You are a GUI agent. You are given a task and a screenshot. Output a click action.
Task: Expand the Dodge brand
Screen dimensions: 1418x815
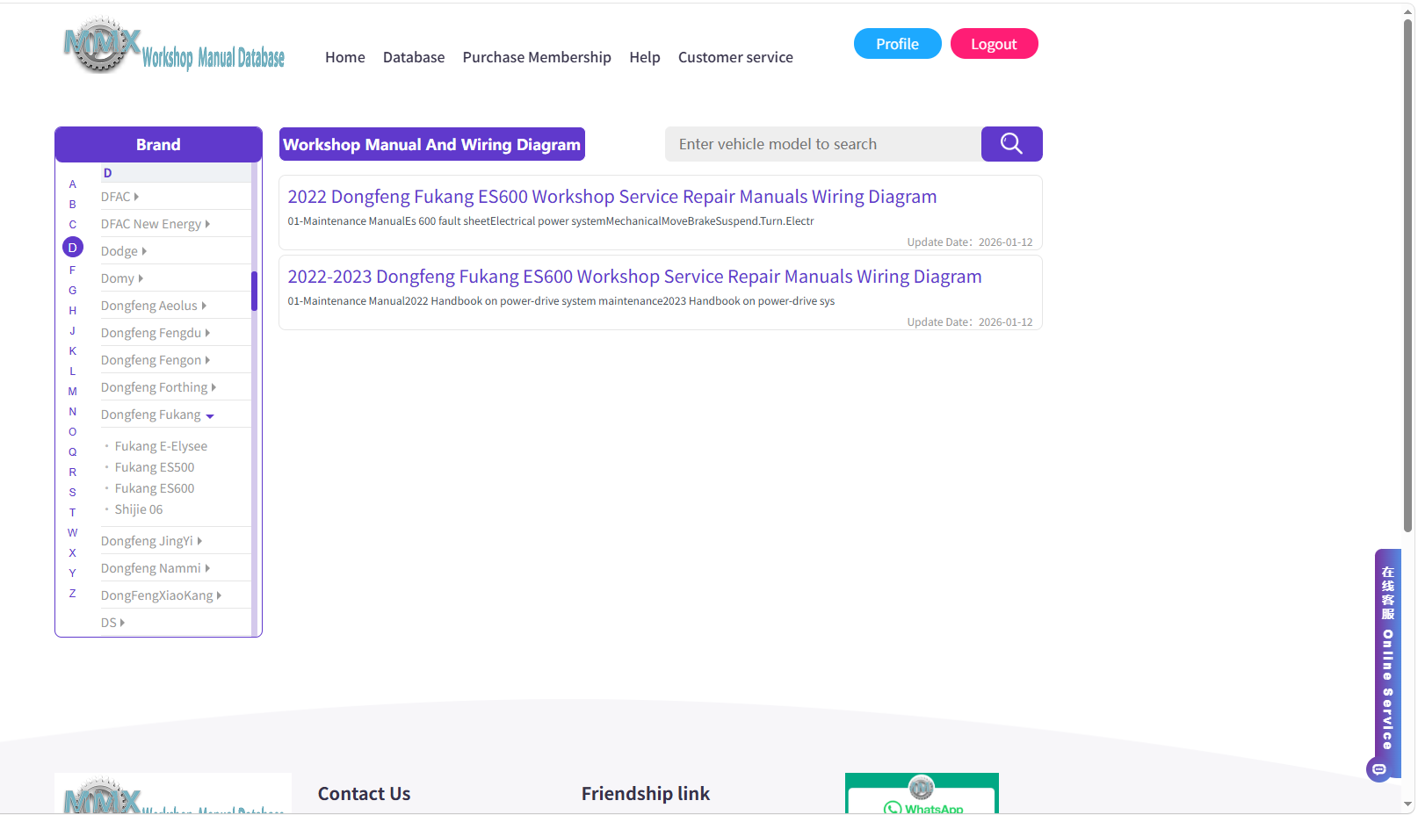(x=124, y=251)
